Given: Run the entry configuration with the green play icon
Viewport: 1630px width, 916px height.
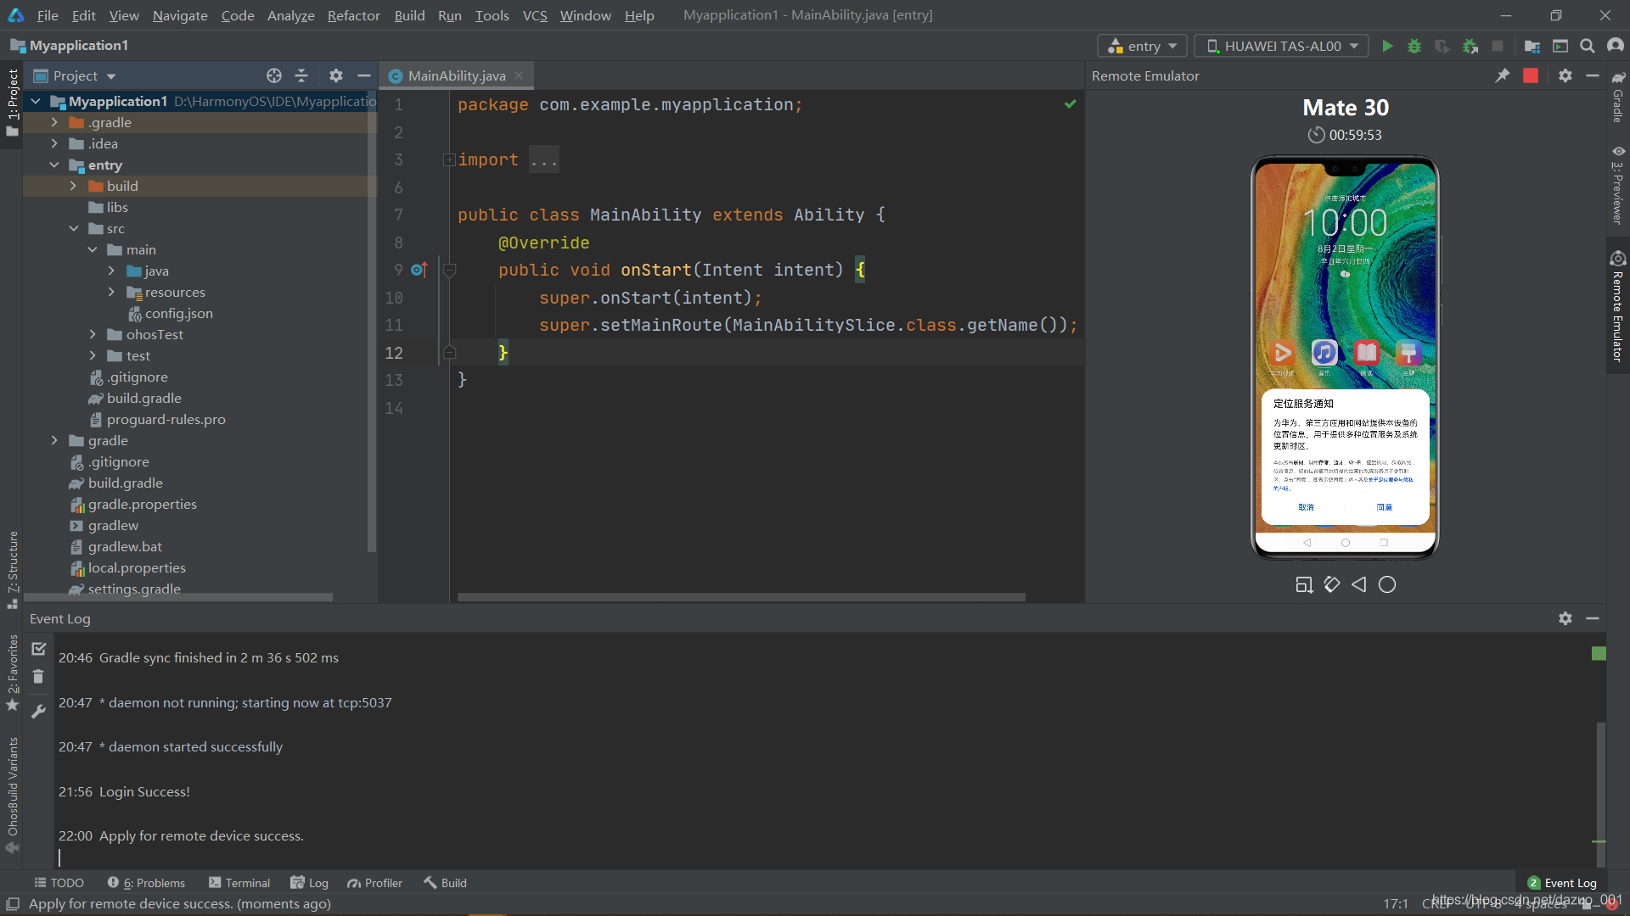Looking at the screenshot, I should point(1387,46).
